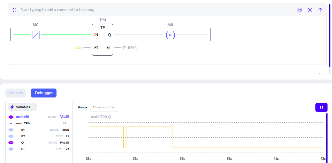Select the M0 normally closed contact
Viewport: 332px width, 163px height.
point(35,35)
